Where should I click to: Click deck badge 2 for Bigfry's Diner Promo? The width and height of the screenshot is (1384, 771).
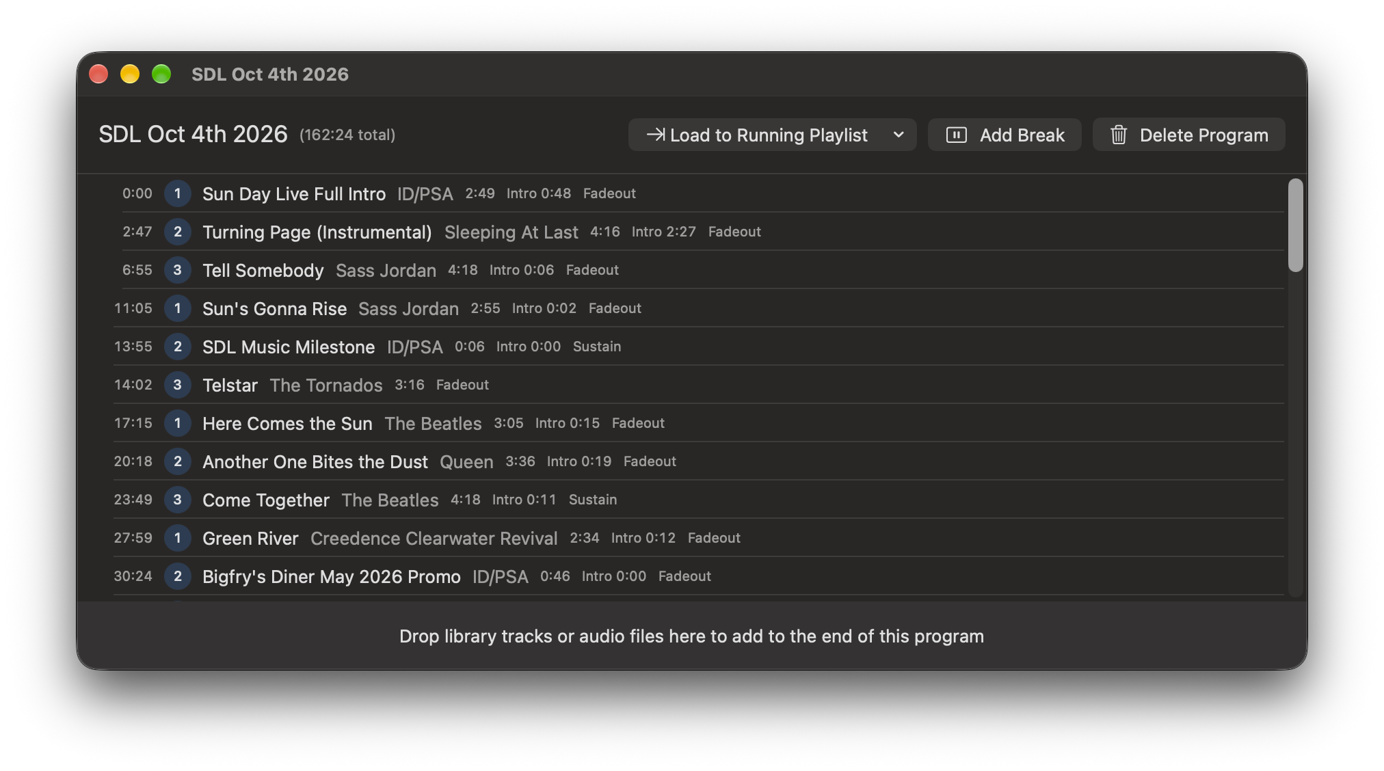click(x=178, y=576)
